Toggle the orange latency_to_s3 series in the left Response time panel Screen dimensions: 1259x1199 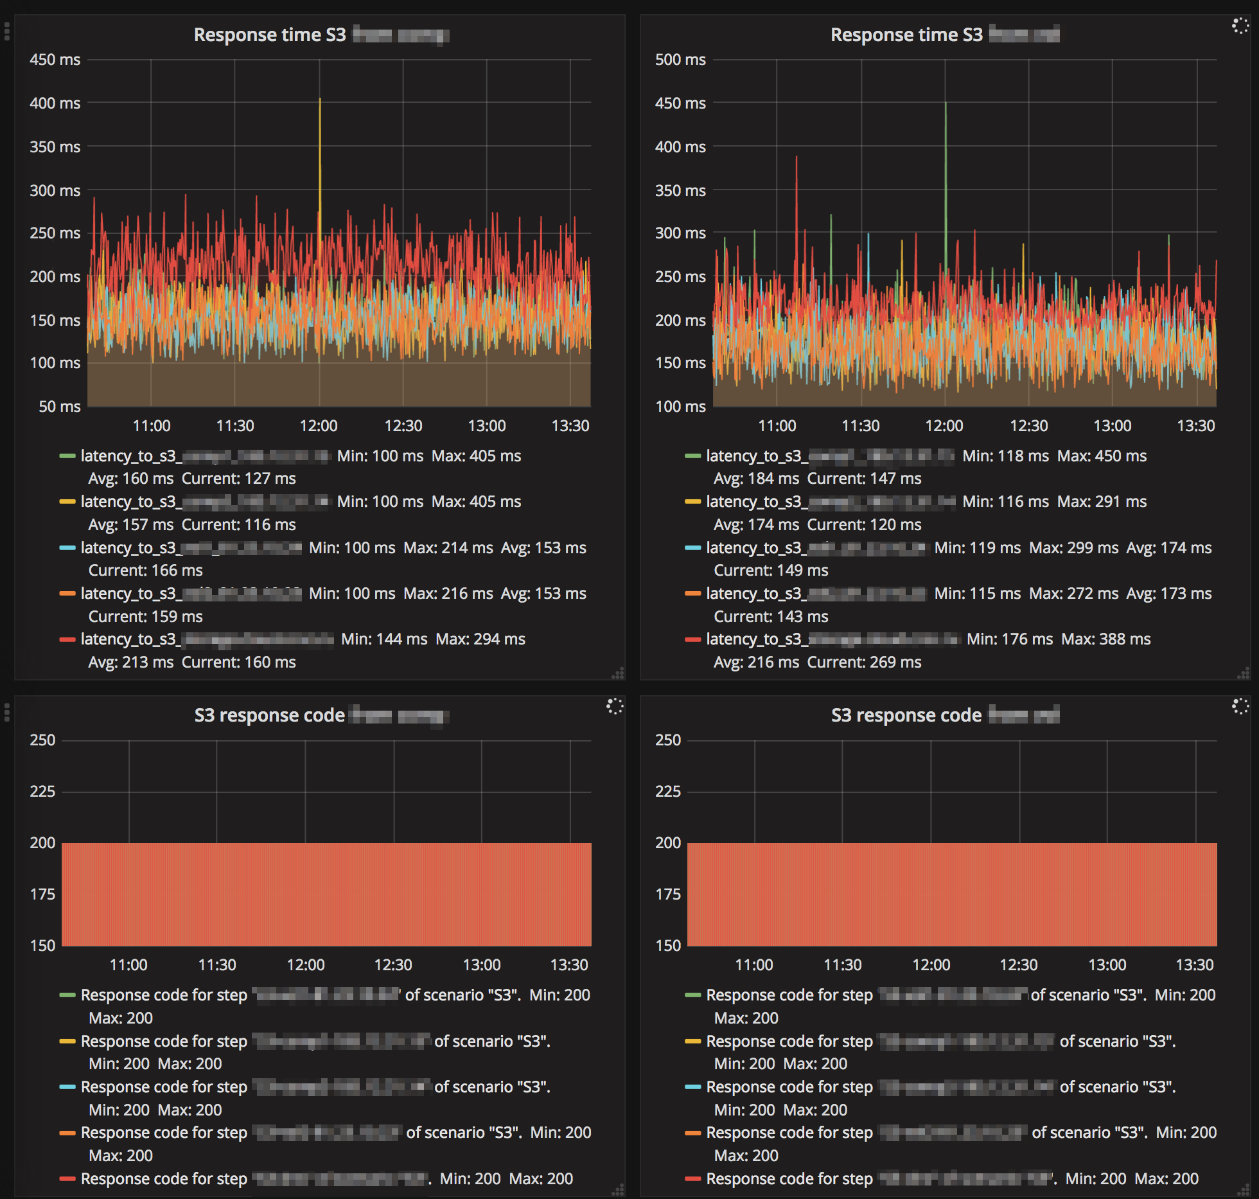191,594
